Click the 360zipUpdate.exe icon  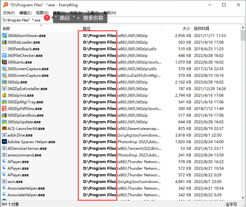(4, 122)
